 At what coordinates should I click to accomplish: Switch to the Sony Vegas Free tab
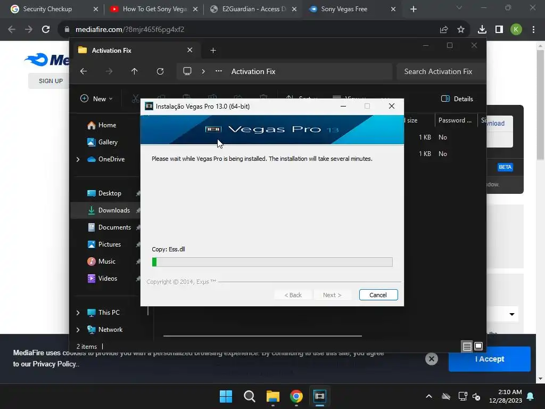(x=353, y=9)
